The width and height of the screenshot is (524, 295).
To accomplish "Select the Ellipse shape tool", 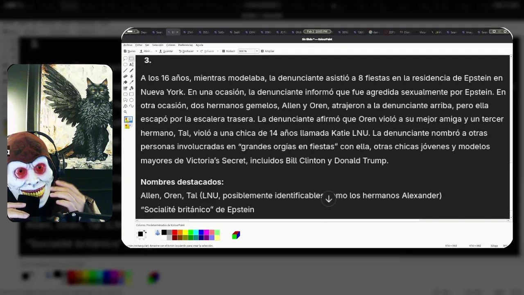I will 131,100.
